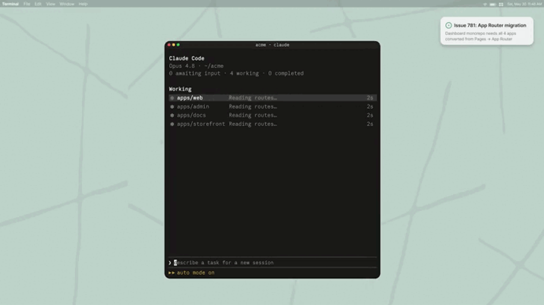The image size is (544, 305).
Task: Click the spinner icon beside apps/web
Action: (172, 98)
